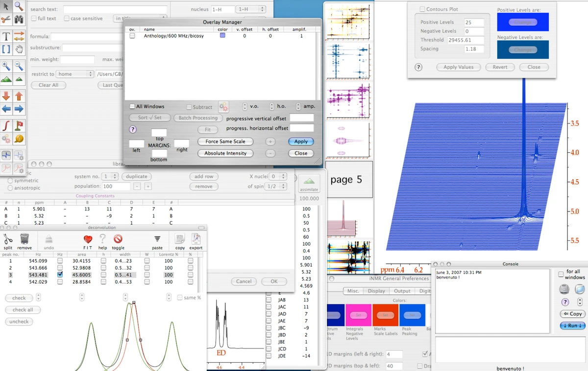Click the Force Same Scale button
This screenshot has height=371, width=588.
(x=225, y=141)
